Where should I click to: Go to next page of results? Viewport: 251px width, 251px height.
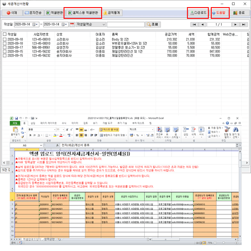tap(235, 25)
